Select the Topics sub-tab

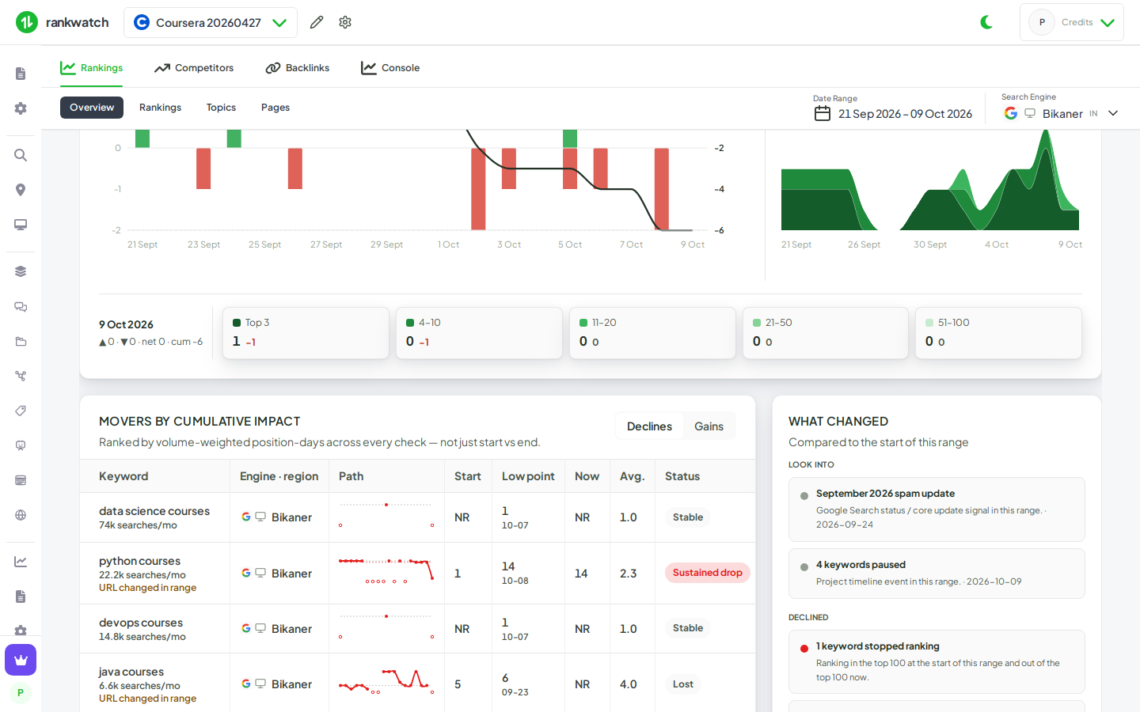pos(221,108)
